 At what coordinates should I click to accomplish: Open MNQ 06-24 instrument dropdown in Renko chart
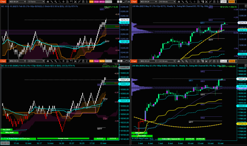pyautogui.click(x=17, y=61)
